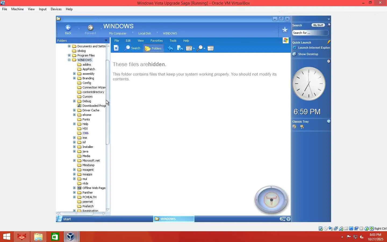Image resolution: width=387 pixels, height=242 pixels.
Task: Click the WINDOWS breadcrumb link
Action: coord(170,33)
